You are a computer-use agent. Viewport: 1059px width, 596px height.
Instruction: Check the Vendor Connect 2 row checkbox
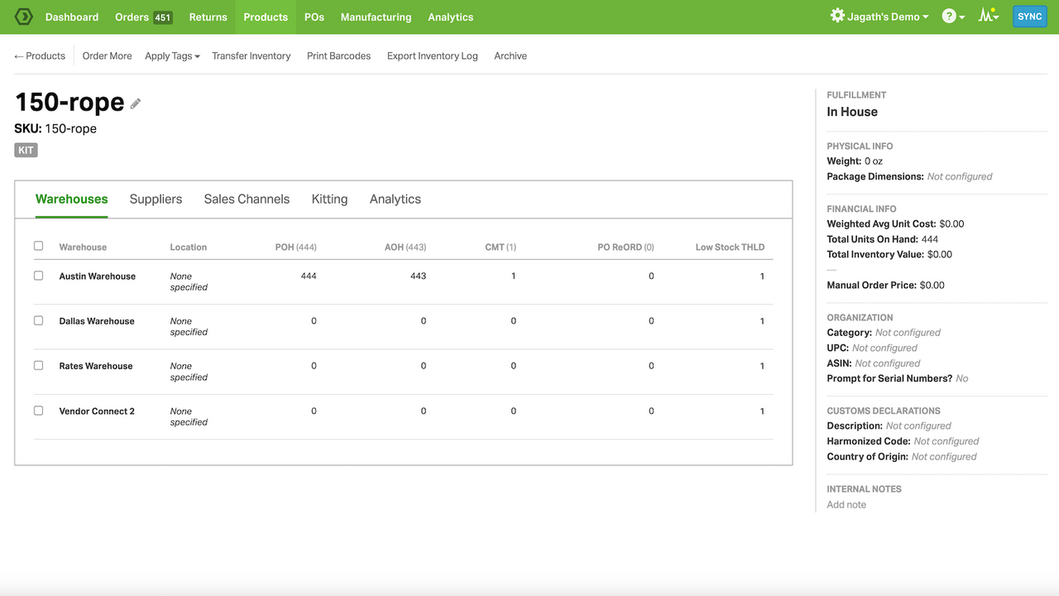coord(38,411)
